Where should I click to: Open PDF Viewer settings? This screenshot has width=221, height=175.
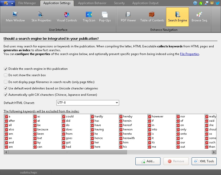[x=128, y=17]
